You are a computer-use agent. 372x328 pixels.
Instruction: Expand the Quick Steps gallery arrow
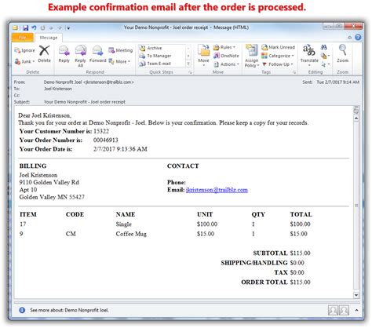click(x=188, y=64)
